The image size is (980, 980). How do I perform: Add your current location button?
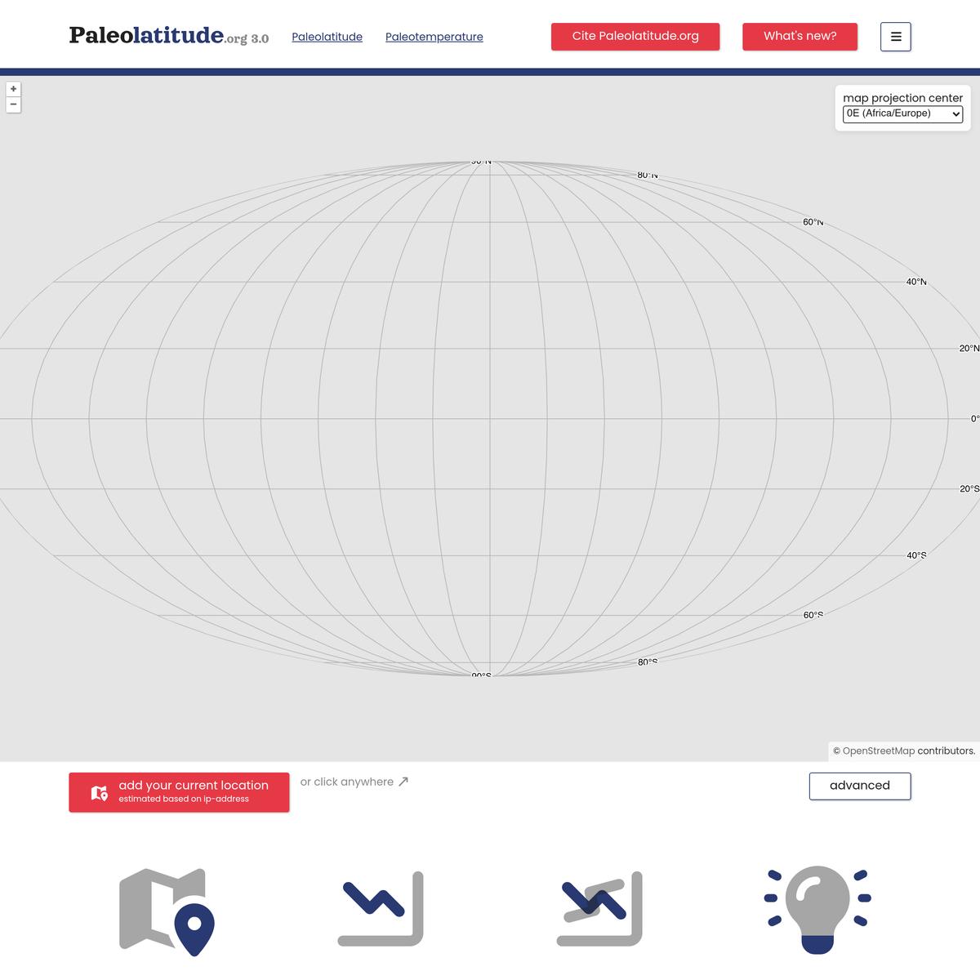point(179,792)
